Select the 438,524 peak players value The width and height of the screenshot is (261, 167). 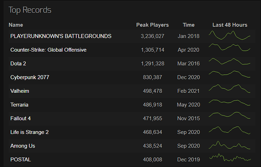pos(152,146)
